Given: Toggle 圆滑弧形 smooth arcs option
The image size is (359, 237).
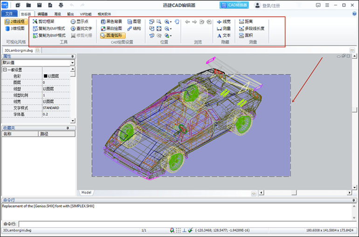Looking at the screenshot, I should pyautogui.click(x=113, y=35).
